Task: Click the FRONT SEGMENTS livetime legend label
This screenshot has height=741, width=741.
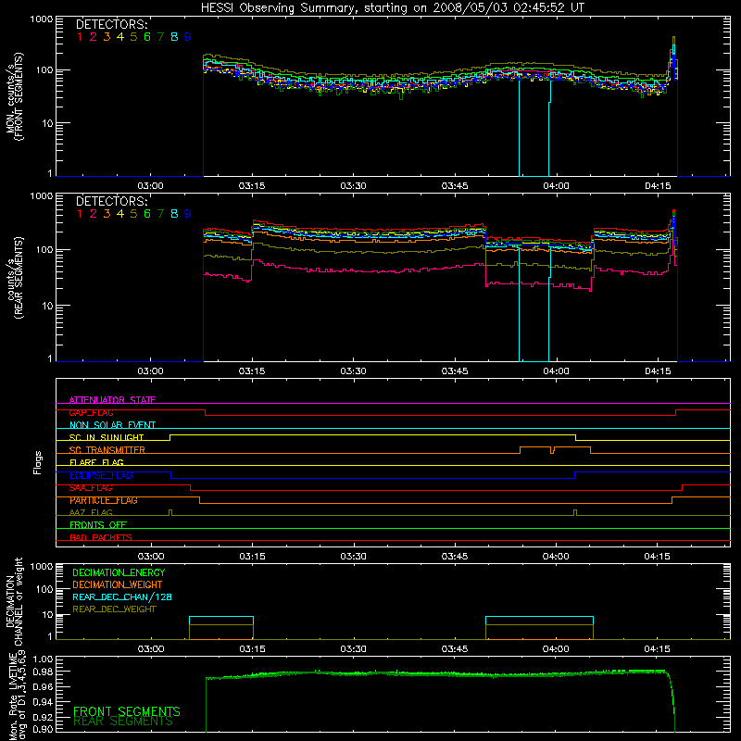Action: point(127,711)
